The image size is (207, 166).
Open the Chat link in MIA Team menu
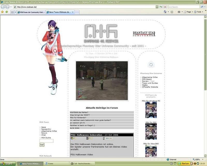43,135
